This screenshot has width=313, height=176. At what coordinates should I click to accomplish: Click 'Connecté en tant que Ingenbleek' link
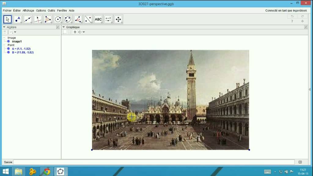[x=286, y=11]
